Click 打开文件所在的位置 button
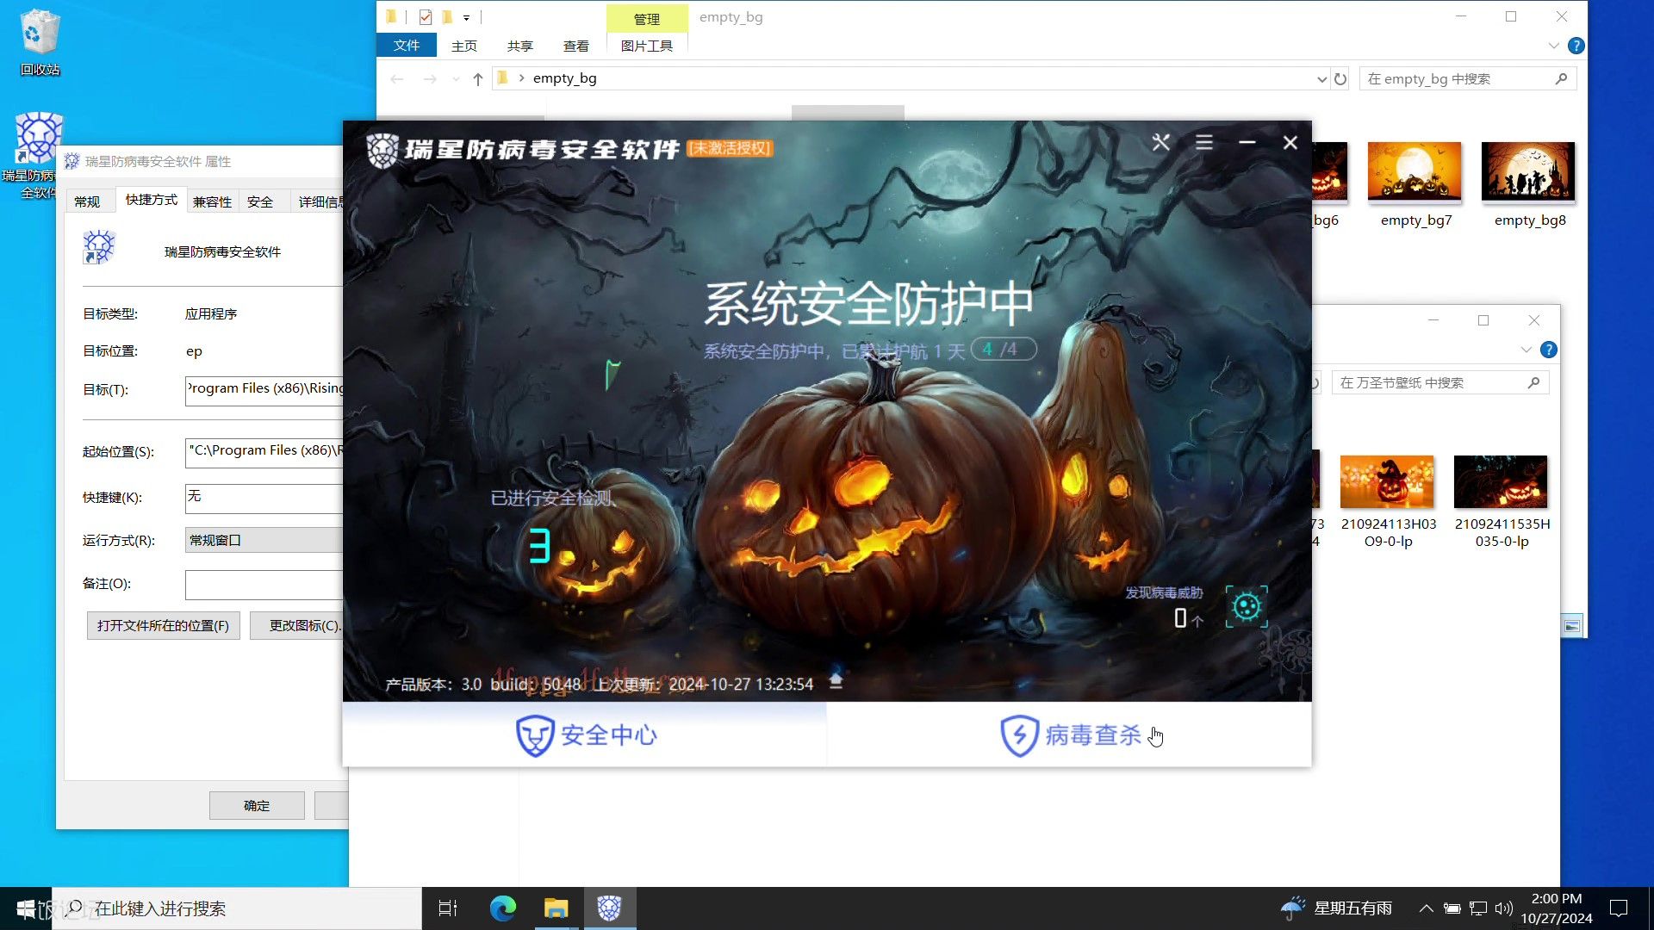1654x930 pixels. point(163,625)
